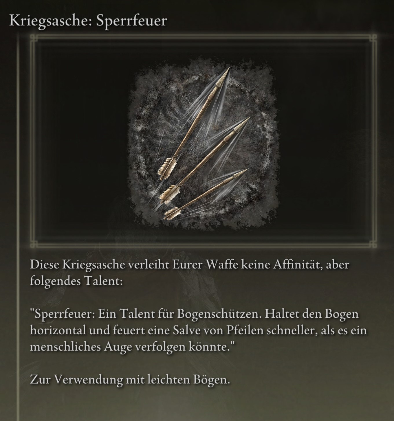
Task: Click the title Kriegsasche: Sperrfeuer
Action: click(88, 21)
